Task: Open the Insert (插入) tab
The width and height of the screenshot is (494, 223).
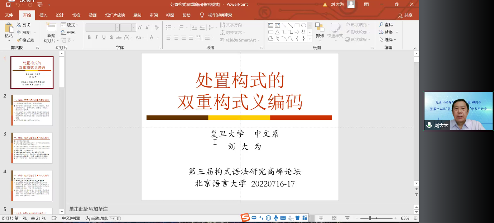Action: [43, 15]
